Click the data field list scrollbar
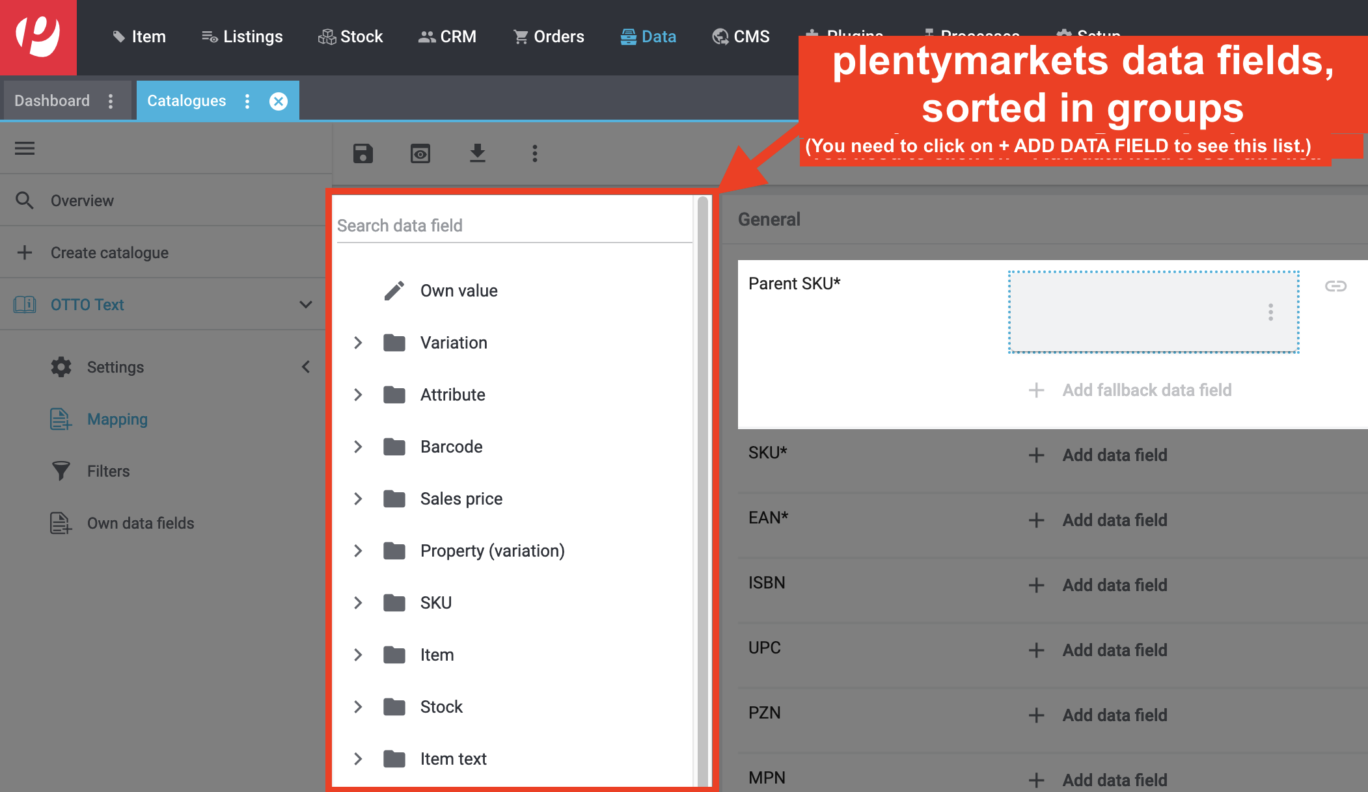Screen dimensions: 1368x792 703,488
